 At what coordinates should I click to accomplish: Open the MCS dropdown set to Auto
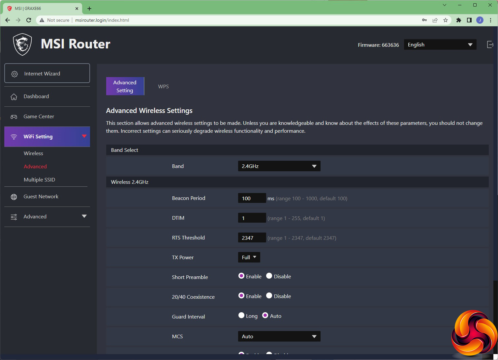tap(279, 336)
